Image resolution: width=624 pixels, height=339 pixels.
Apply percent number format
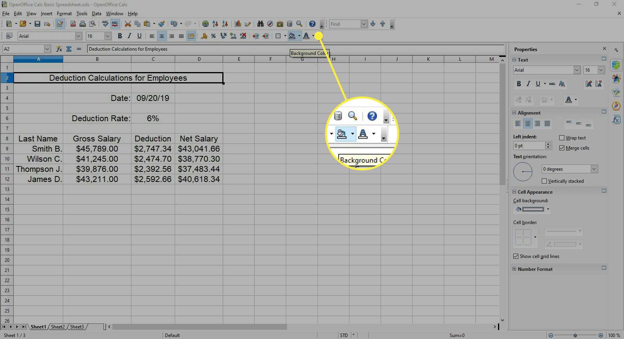213,36
